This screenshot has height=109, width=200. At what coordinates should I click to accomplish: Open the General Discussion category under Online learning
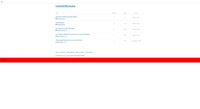click(x=61, y=25)
